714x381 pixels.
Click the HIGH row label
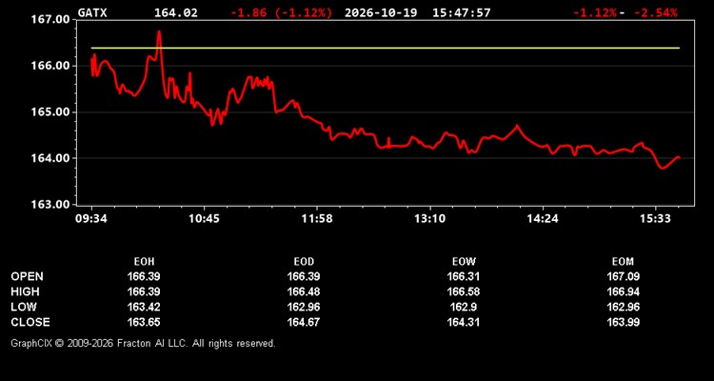[25, 291]
